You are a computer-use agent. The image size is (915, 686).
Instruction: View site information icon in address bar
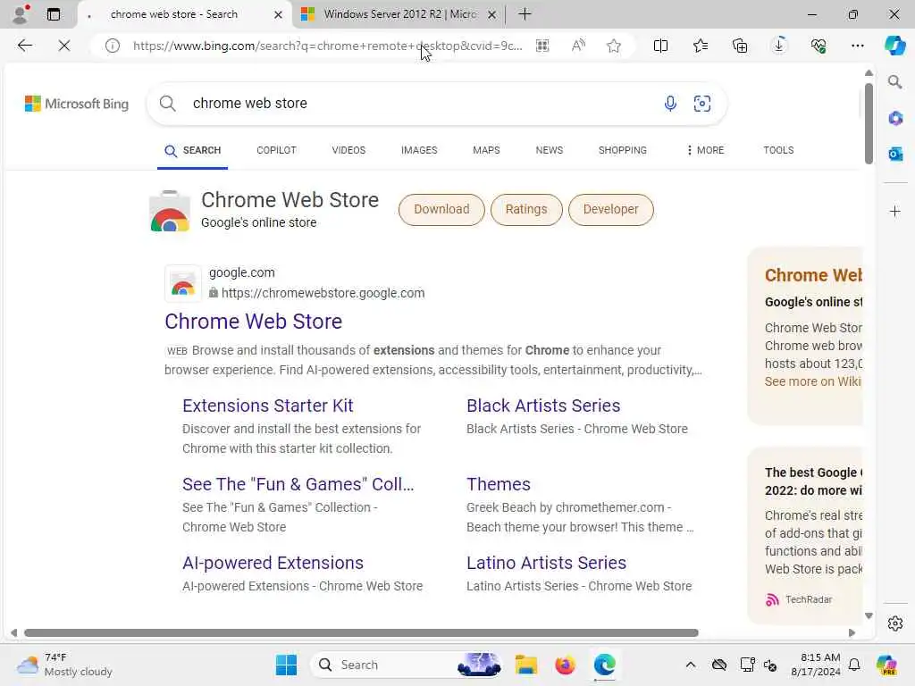point(112,46)
